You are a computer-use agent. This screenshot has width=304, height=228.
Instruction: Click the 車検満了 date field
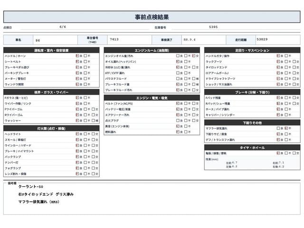point(204,40)
